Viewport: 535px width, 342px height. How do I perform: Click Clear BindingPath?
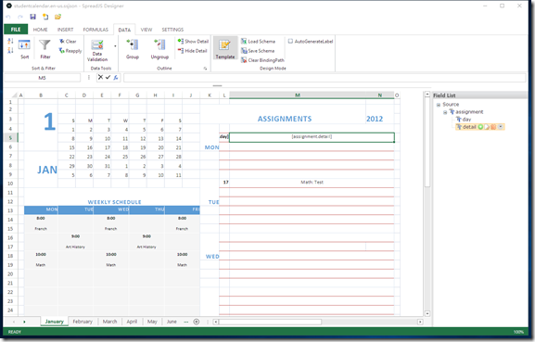click(262, 60)
